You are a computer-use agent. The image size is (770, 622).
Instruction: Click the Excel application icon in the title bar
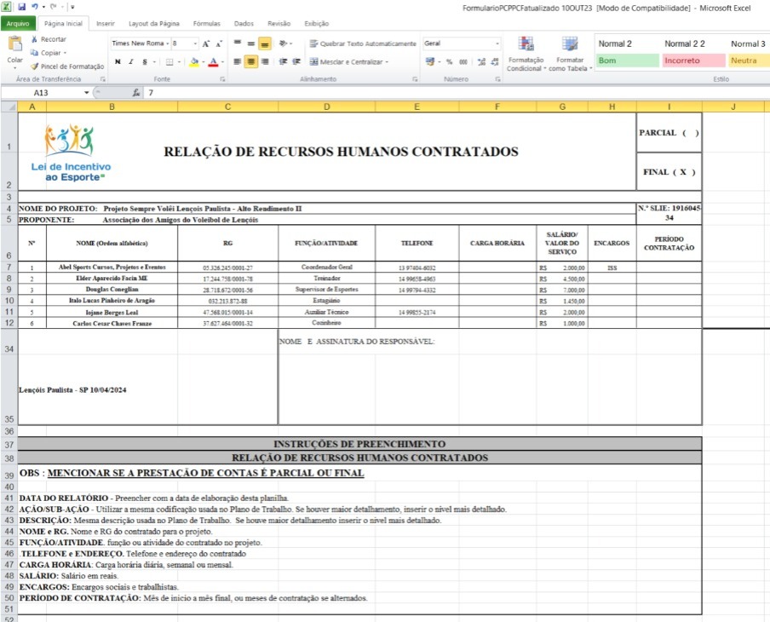pyautogui.click(x=7, y=7)
